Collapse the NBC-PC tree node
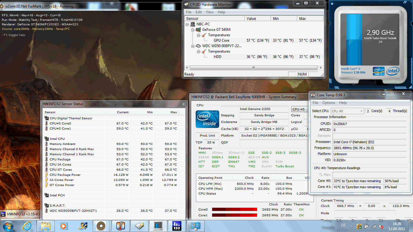This screenshot has width=413, height=232. pyautogui.click(x=187, y=24)
